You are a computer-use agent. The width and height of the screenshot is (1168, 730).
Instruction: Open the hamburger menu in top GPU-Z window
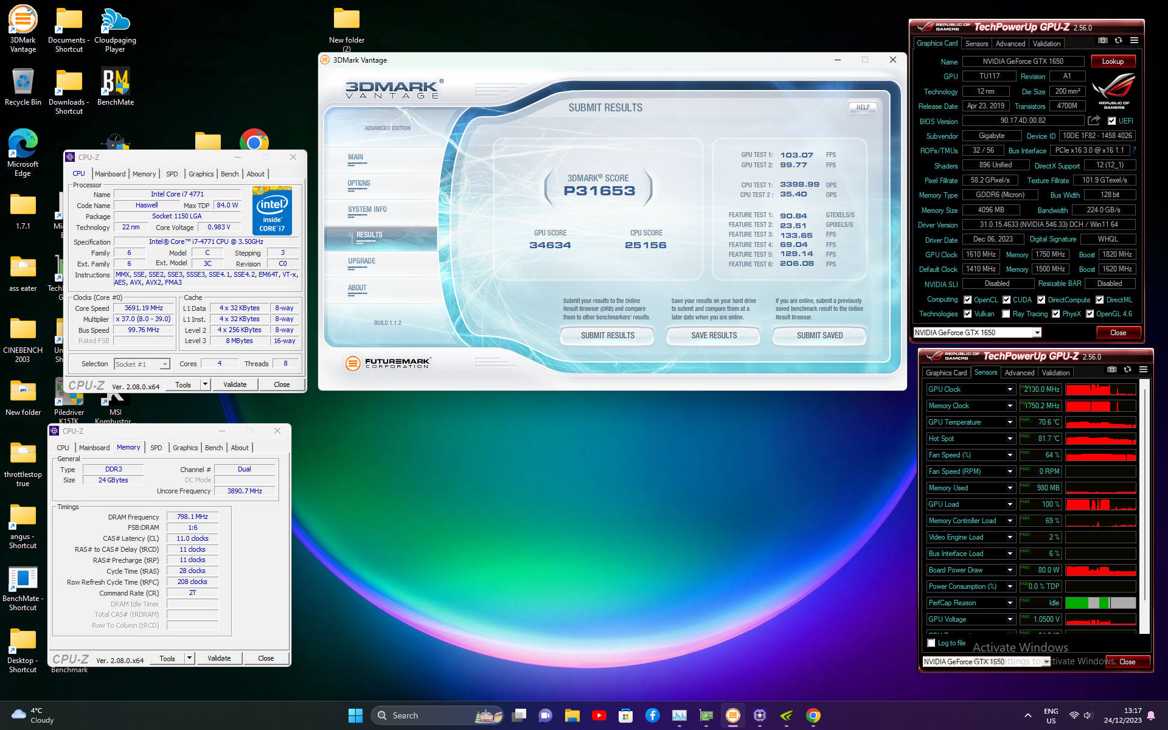click(1134, 41)
